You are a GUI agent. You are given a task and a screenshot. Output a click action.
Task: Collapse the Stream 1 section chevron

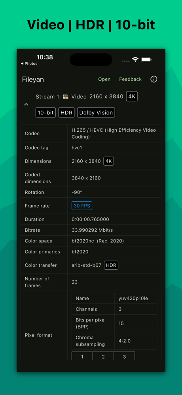(x=26, y=104)
